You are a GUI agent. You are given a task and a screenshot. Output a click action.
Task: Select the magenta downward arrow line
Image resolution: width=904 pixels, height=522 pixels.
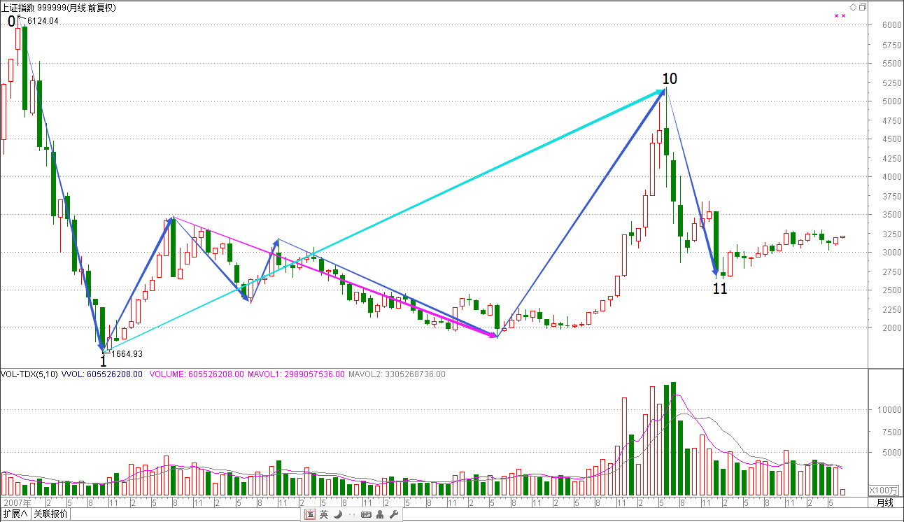(334, 277)
